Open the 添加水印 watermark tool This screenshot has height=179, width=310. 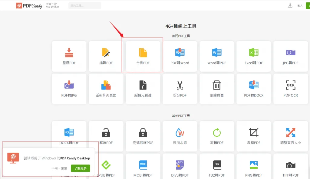tap(180, 136)
